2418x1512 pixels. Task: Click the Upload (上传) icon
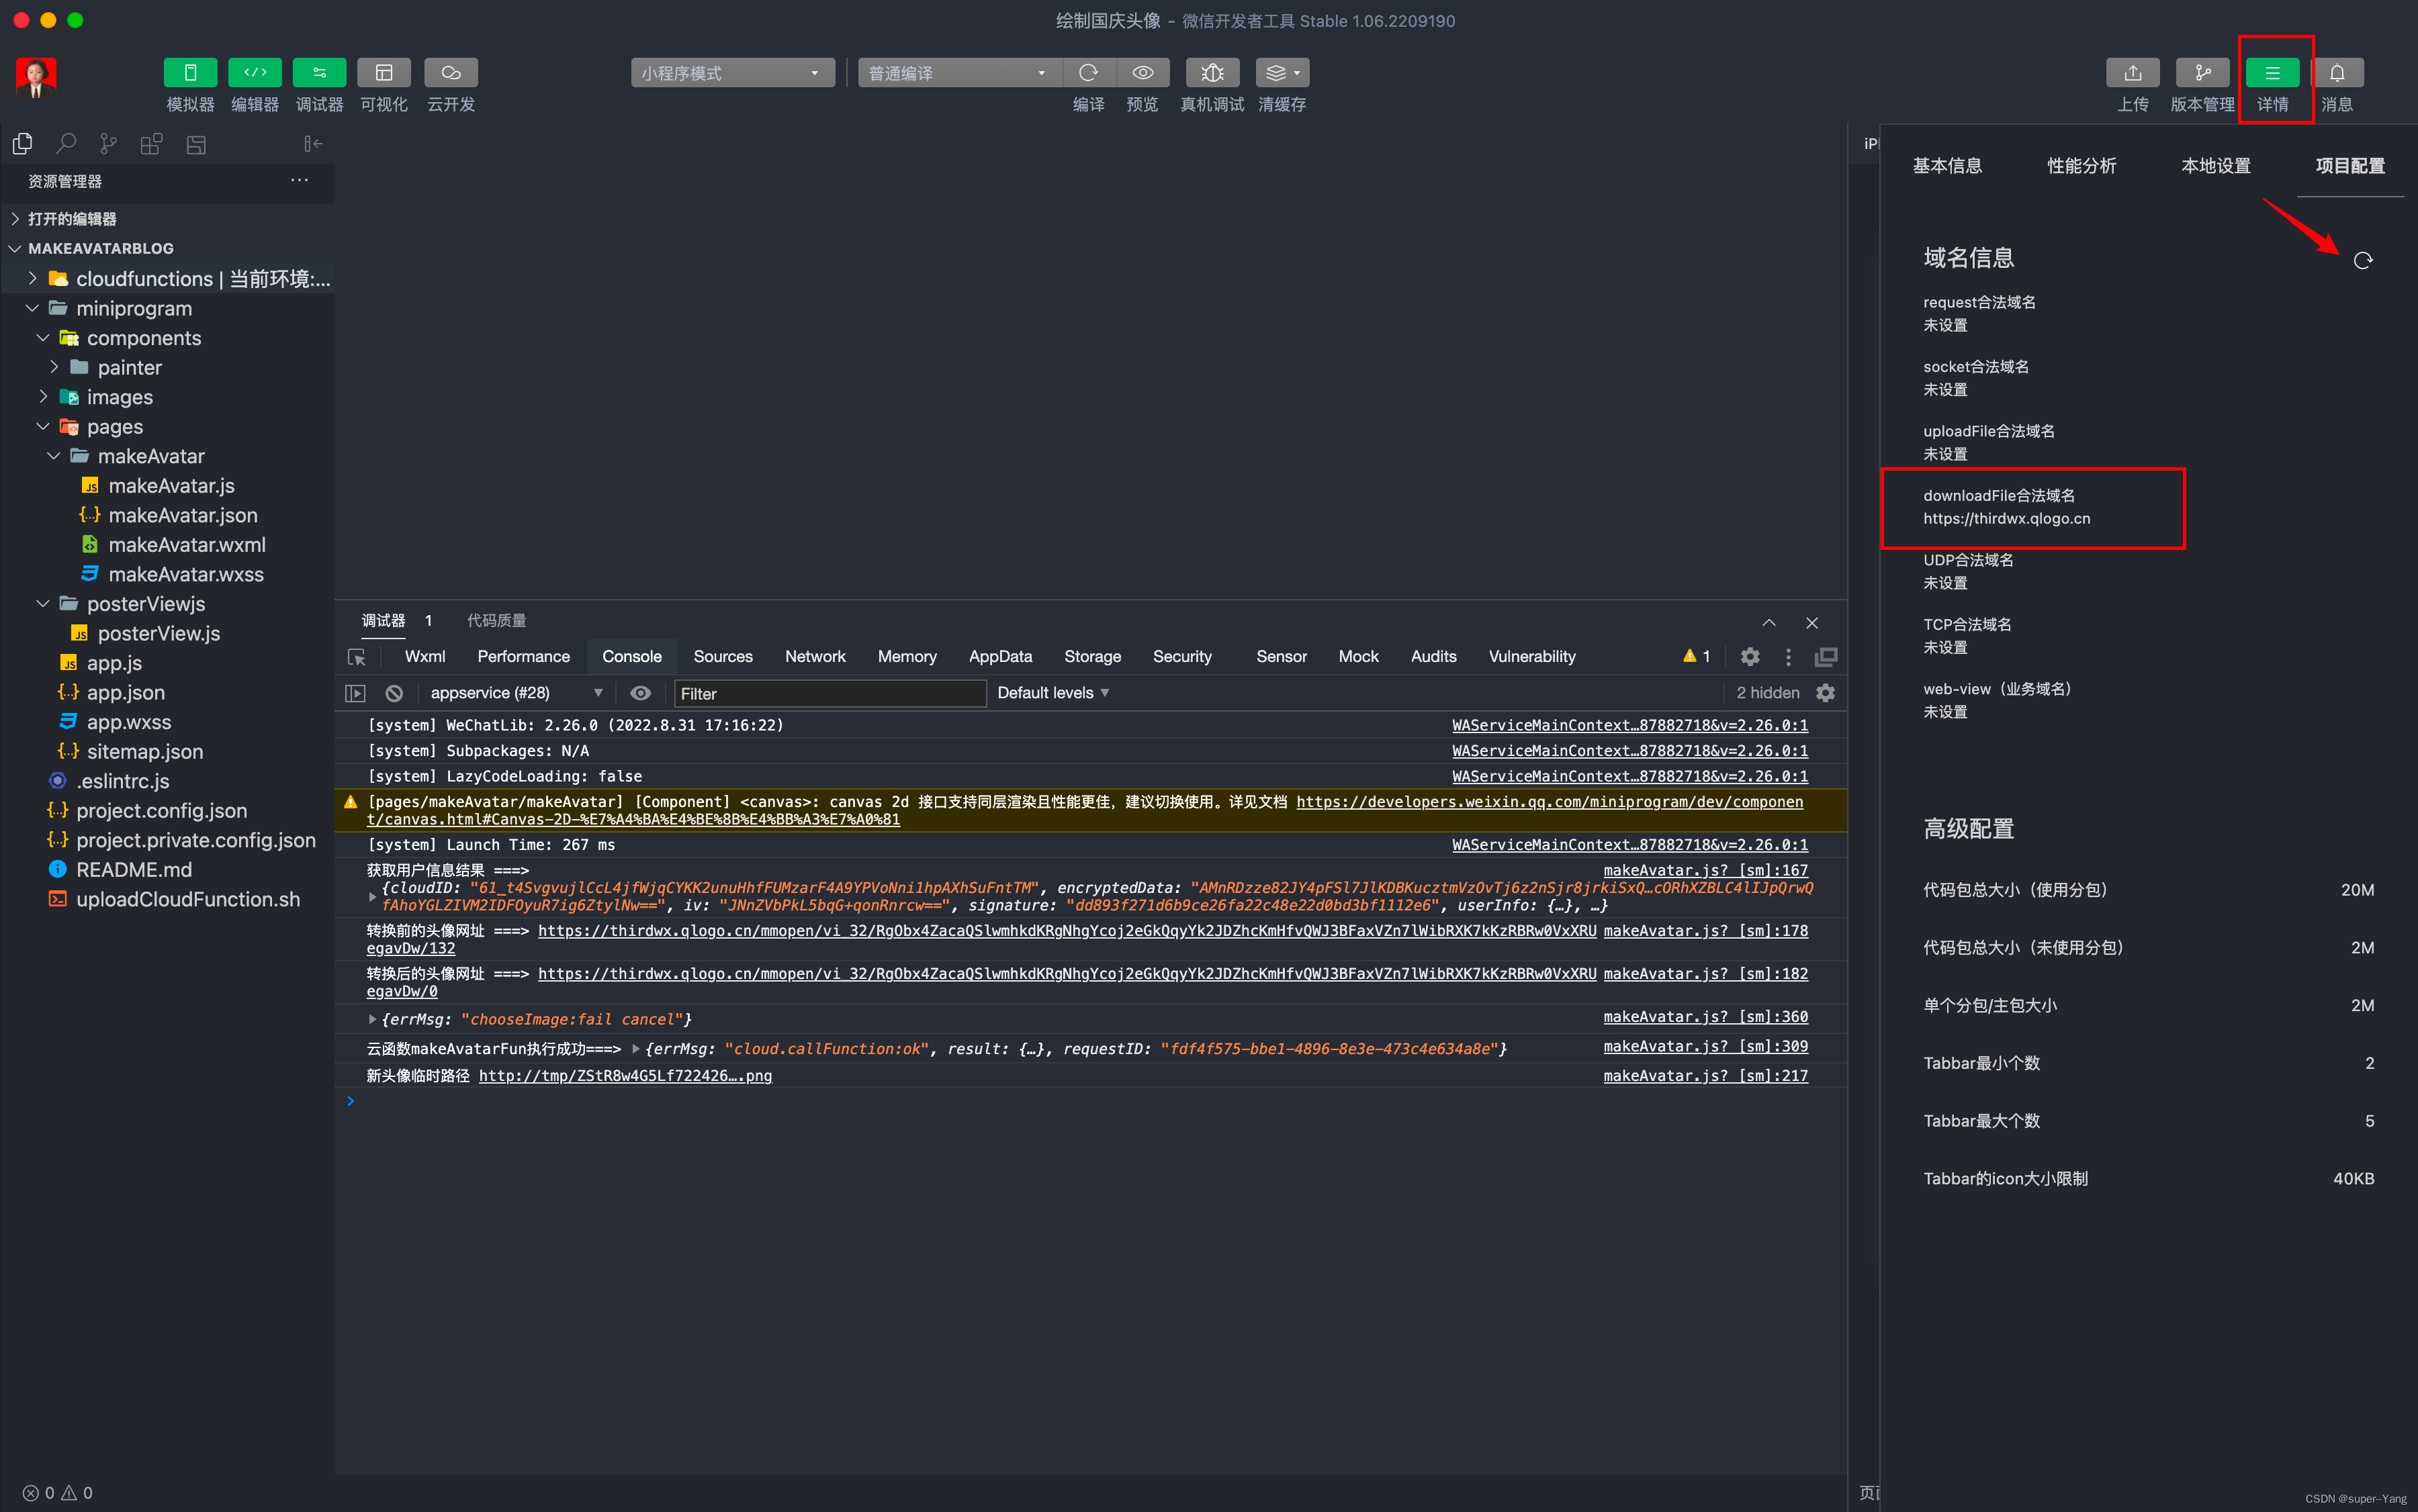click(2133, 72)
